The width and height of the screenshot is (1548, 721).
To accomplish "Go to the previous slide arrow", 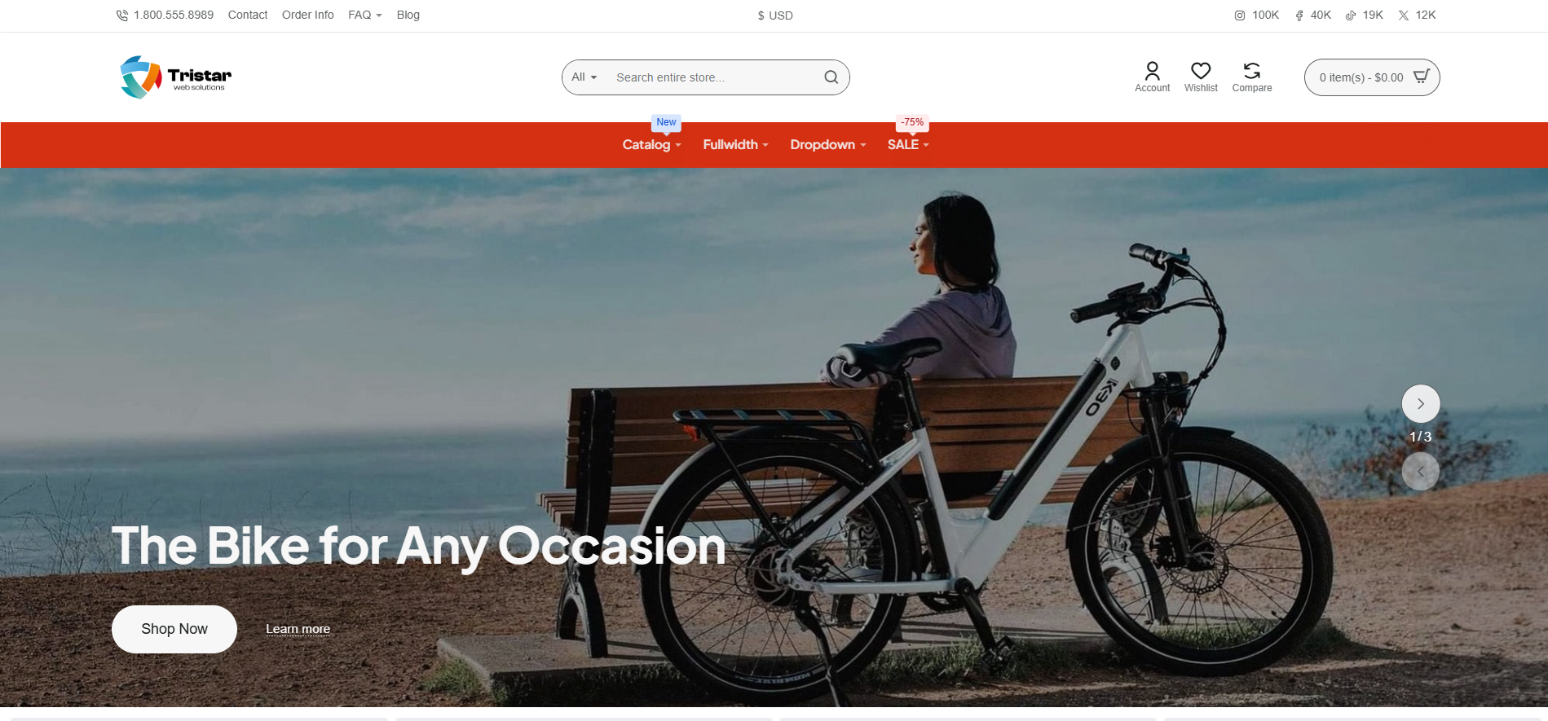I will click(1420, 472).
